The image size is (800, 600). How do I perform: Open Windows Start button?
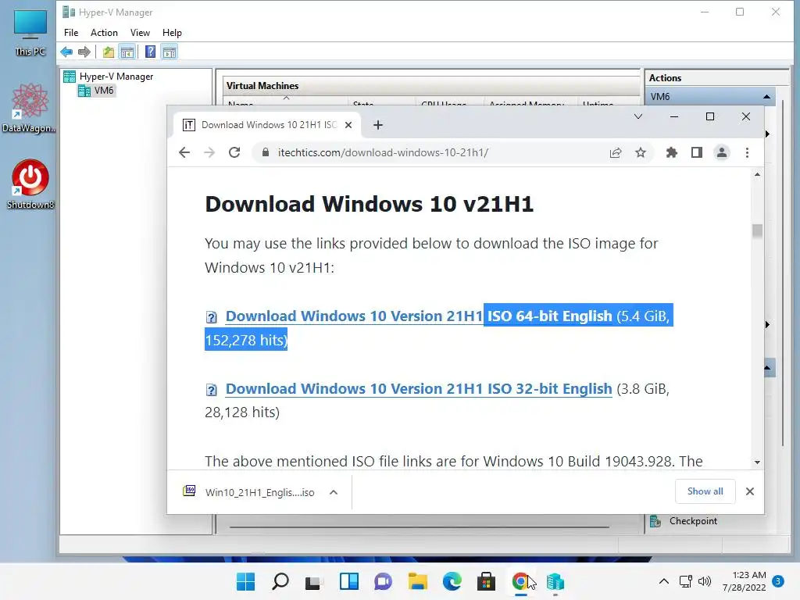(x=245, y=581)
